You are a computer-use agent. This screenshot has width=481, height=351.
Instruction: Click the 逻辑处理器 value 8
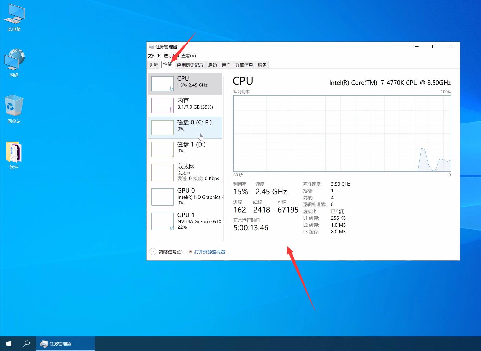coord(332,204)
